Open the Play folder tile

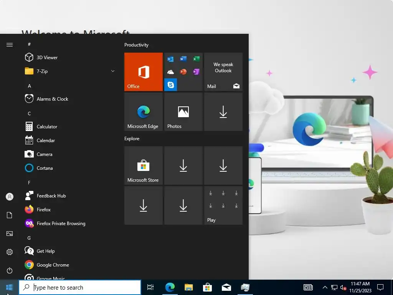[x=223, y=206]
